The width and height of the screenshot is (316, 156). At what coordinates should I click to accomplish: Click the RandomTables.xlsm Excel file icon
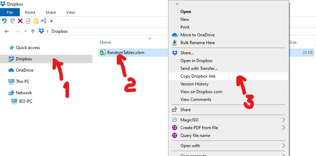point(103,53)
